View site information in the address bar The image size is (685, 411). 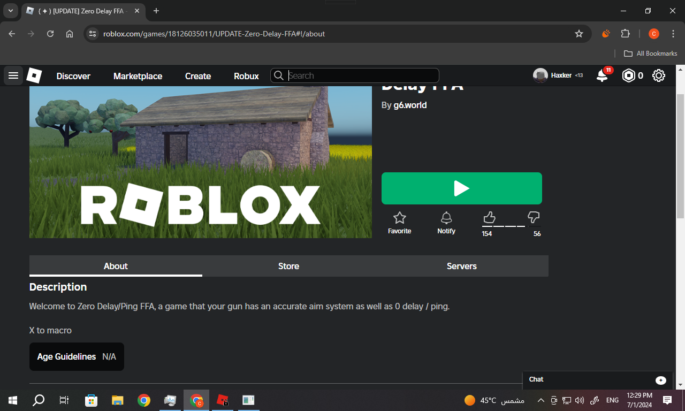point(93,34)
